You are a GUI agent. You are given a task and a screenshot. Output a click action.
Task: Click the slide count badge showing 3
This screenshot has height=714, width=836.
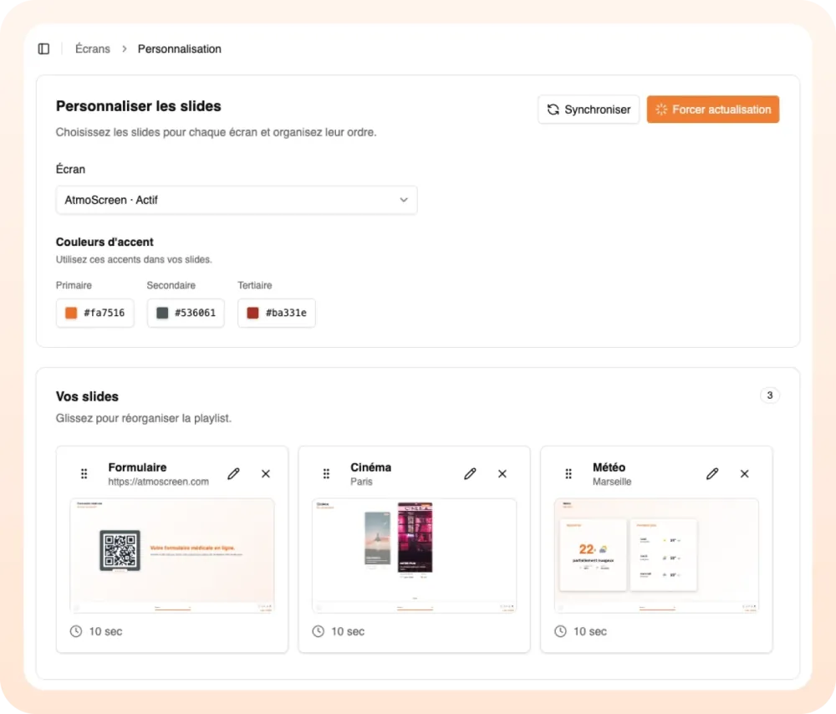[769, 395]
